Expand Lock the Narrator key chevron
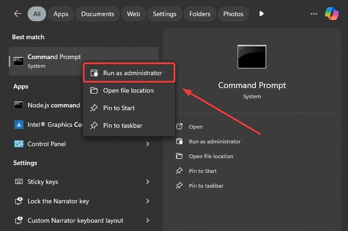The height and width of the screenshot is (231, 348). (x=148, y=201)
